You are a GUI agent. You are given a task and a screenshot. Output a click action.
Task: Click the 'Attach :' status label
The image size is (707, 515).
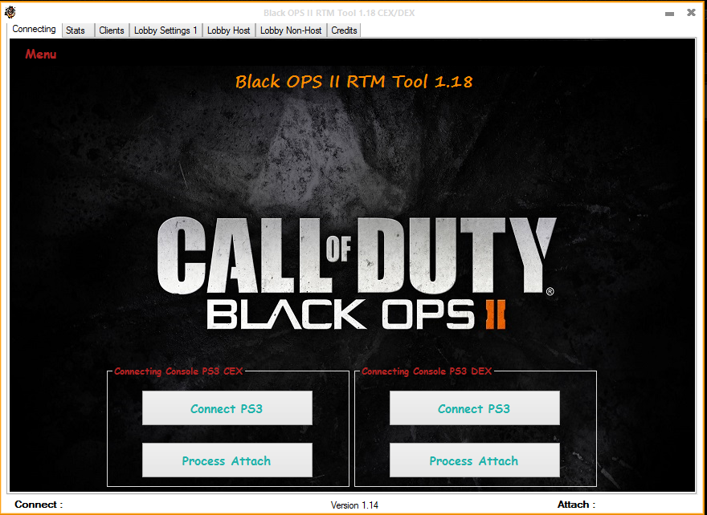(576, 505)
